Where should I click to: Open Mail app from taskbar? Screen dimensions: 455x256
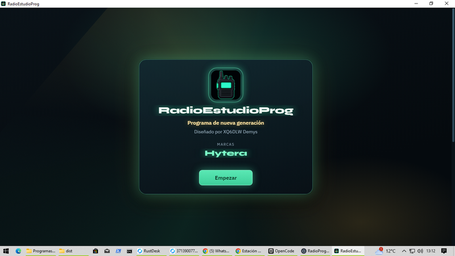(107, 251)
